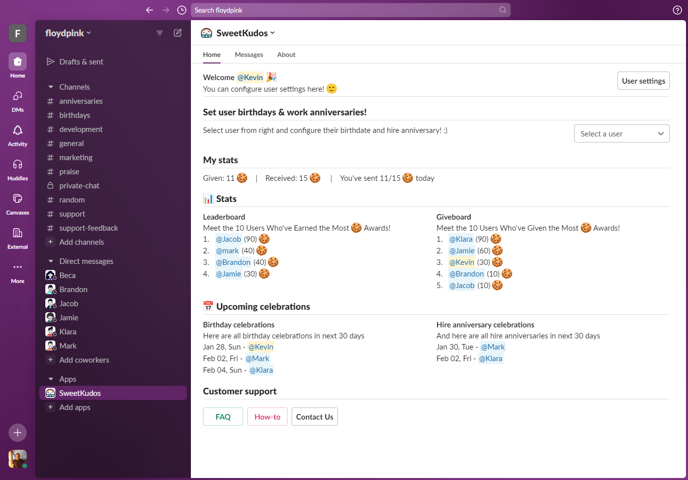Click the compose new message icon

click(178, 33)
